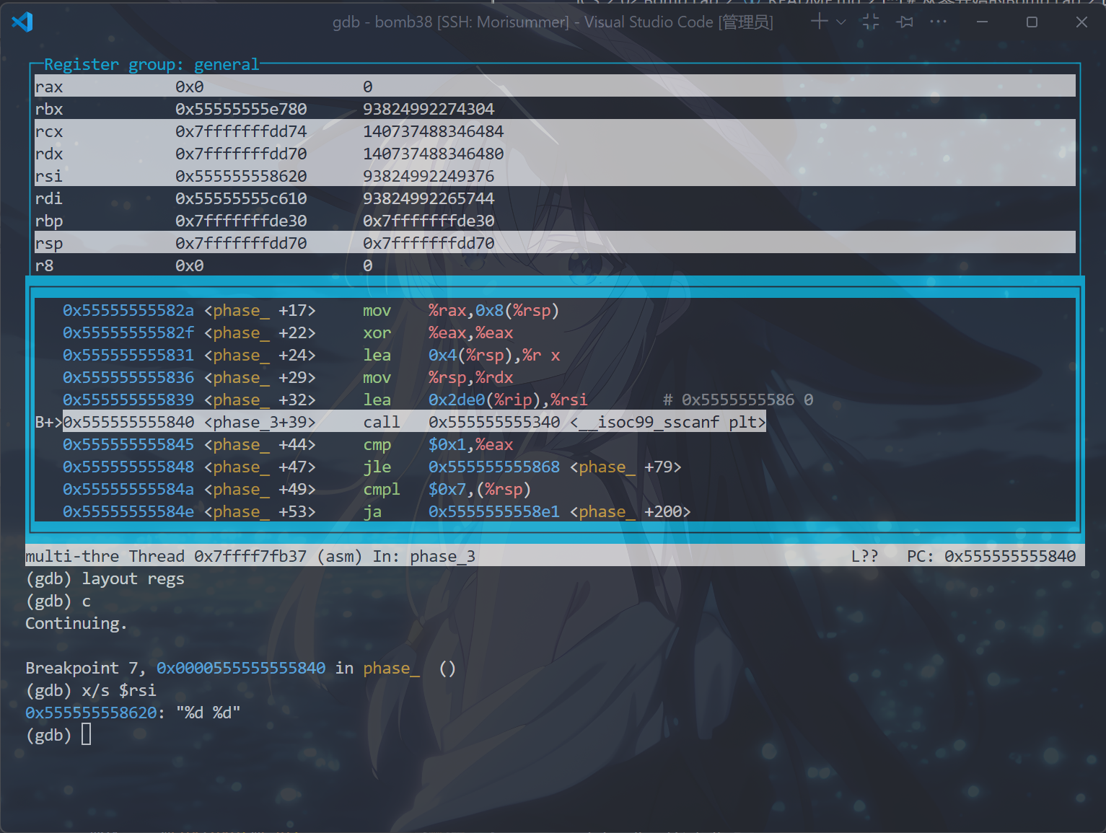The width and height of the screenshot is (1106, 833).
Task: Open the more actions ellipsis menu
Action: click(x=938, y=22)
